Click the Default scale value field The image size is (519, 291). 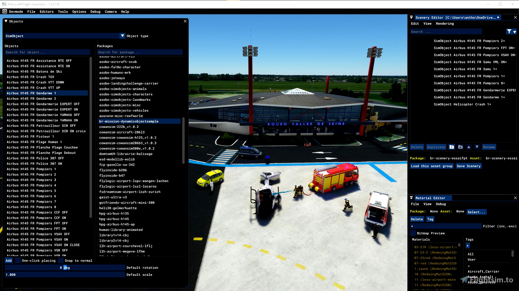click(x=65, y=275)
